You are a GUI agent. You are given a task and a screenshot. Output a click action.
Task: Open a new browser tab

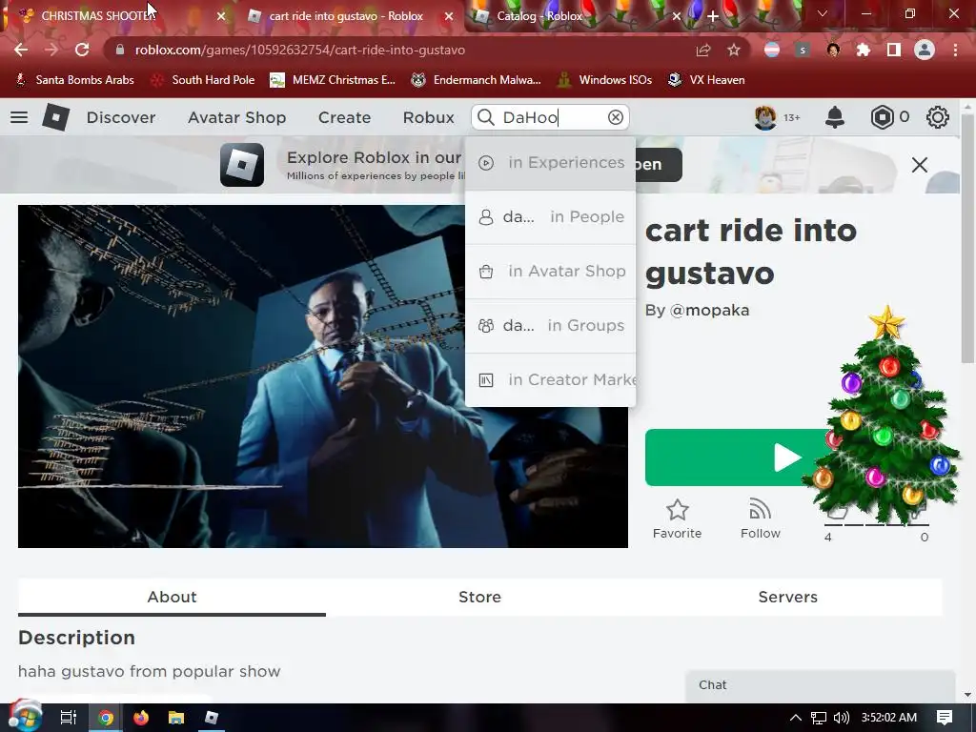pos(713,16)
